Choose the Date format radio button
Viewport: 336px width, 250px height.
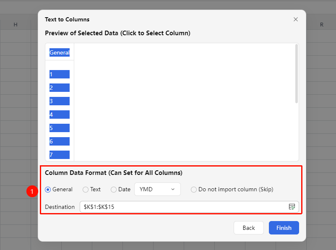pos(114,190)
